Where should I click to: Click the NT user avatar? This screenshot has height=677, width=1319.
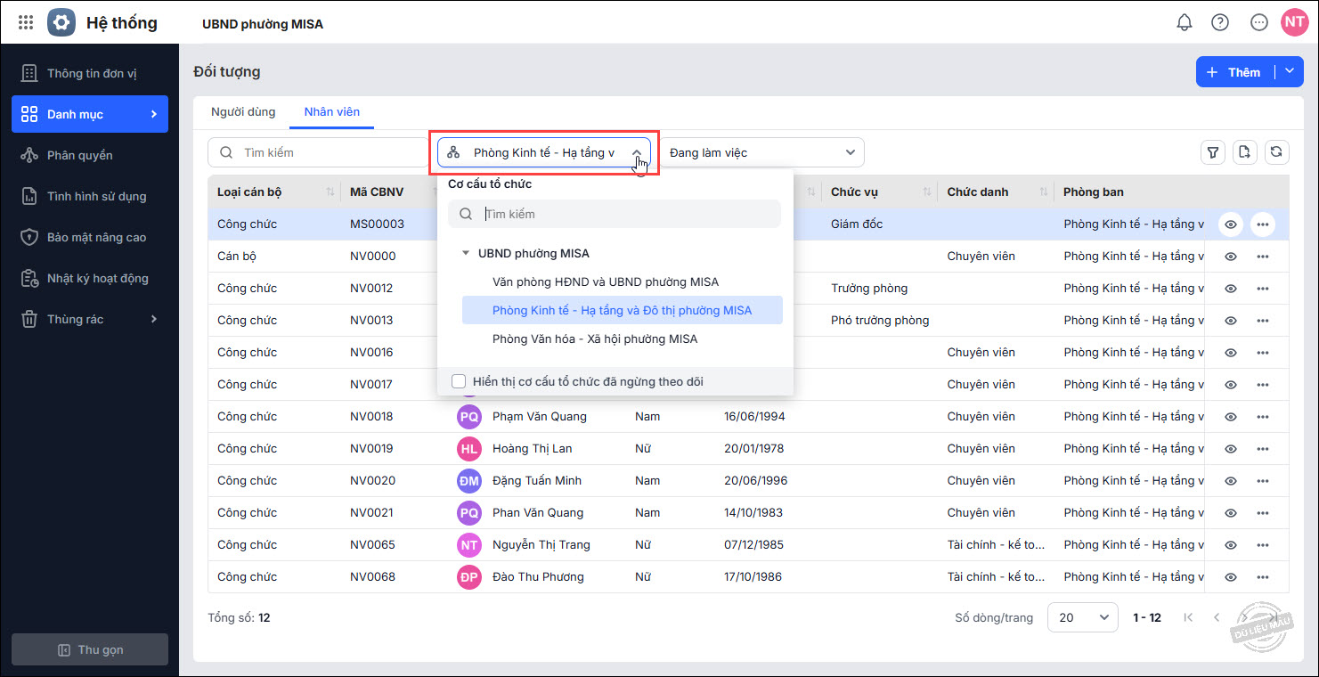pyautogui.click(x=1293, y=23)
